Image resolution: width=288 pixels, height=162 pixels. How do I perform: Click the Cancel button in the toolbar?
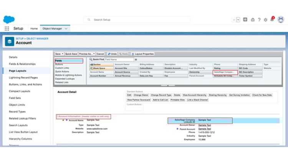coord(100,54)
